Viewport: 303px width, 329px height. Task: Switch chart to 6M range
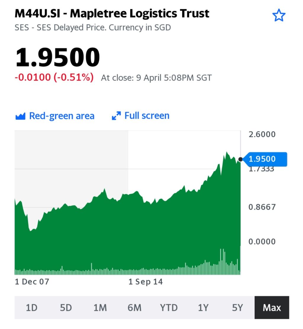[x=134, y=308]
